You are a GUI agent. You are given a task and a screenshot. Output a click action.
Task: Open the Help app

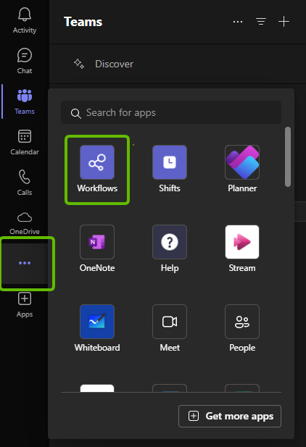[x=170, y=248]
